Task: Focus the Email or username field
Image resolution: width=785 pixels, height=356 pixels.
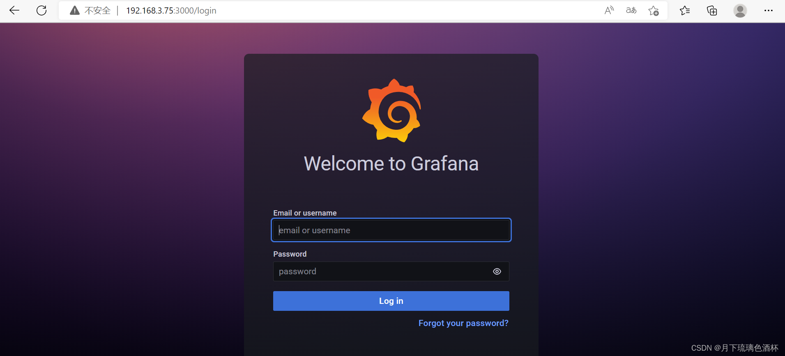Action: [391, 230]
